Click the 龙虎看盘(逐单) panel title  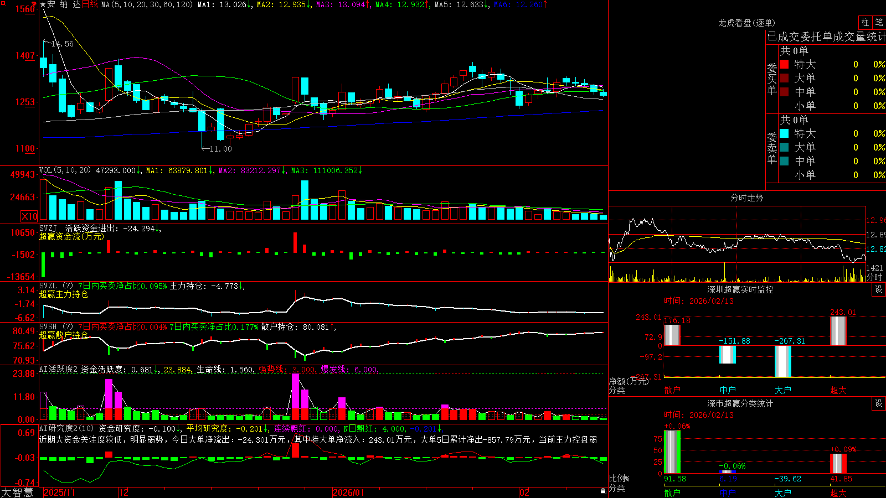tap(746, 23)
